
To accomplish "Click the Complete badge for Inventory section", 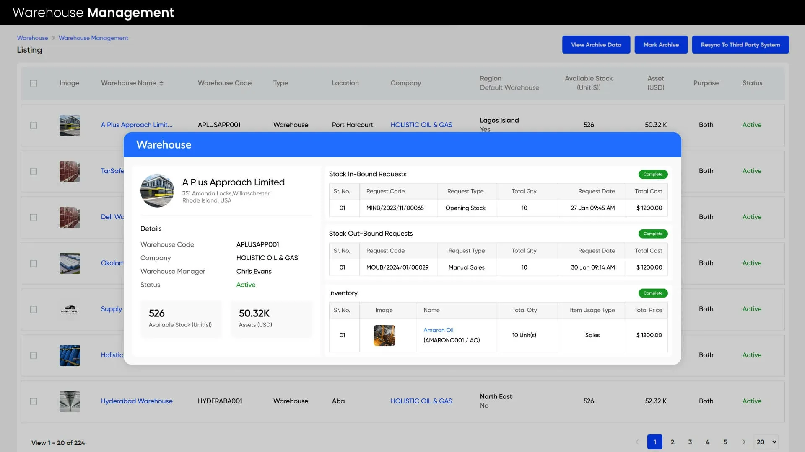I will pos(652,293).
